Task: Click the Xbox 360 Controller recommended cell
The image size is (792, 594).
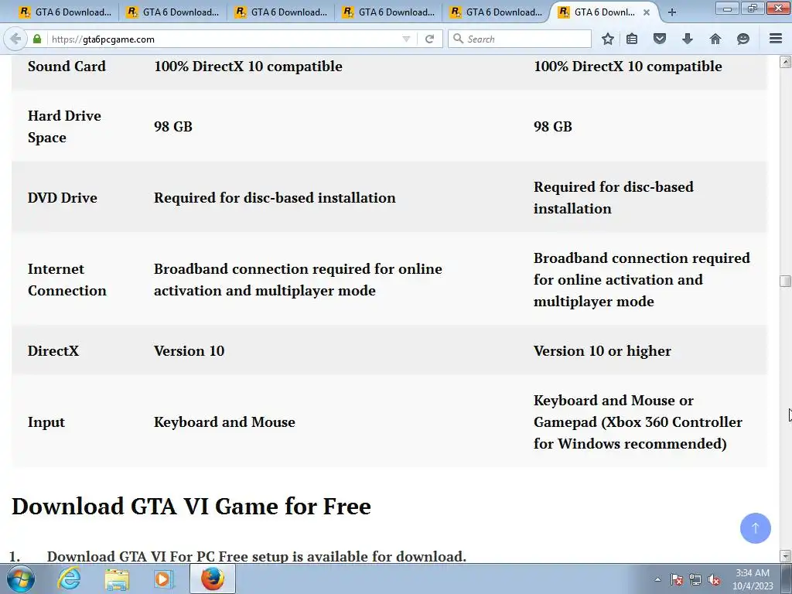Action: [638, 422]
